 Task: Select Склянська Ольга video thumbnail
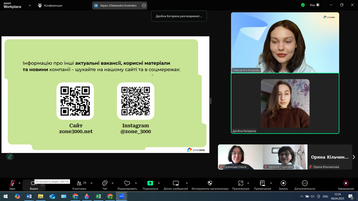pos(240,157)
